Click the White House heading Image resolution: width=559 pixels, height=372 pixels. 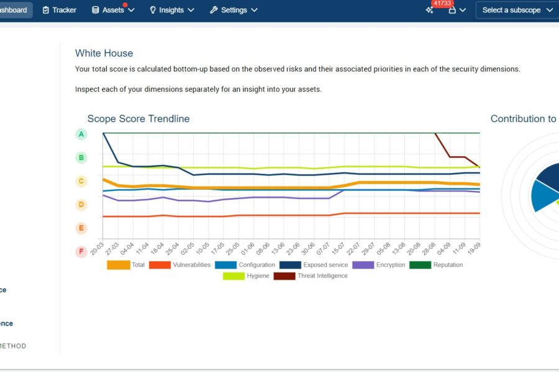click(x=104, y=53)
